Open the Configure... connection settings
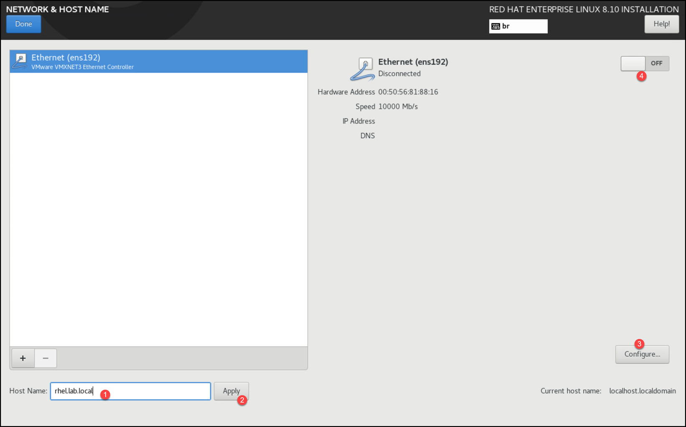The image size is (686, 427). [642, 354]
